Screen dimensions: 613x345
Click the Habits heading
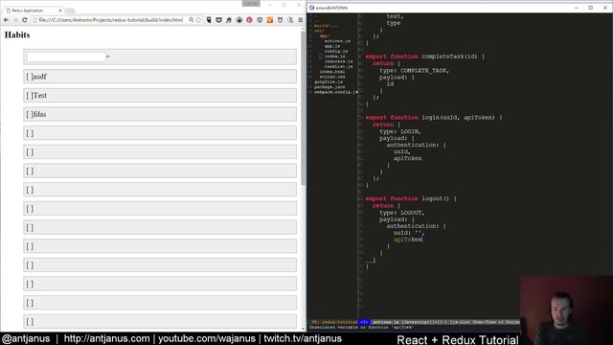pos(17,34)
